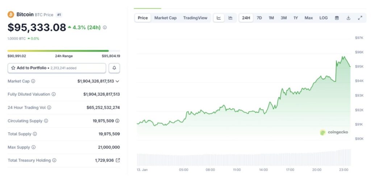Click the notification bell icon
This screenshot has width=371, height=178.
tap(114, 68)
